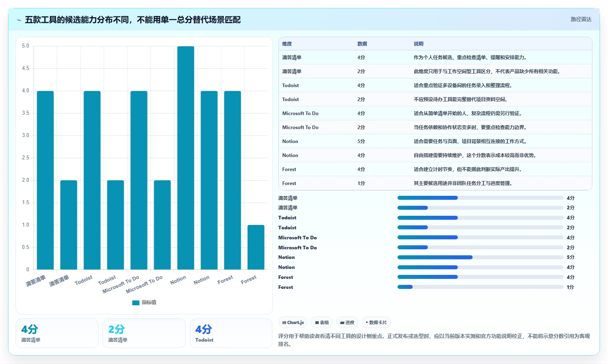Click the Forest chart bar reaching 4.0
Image resolution: width=608 pixels, height=364 pixels.
[x=232, y=180]
